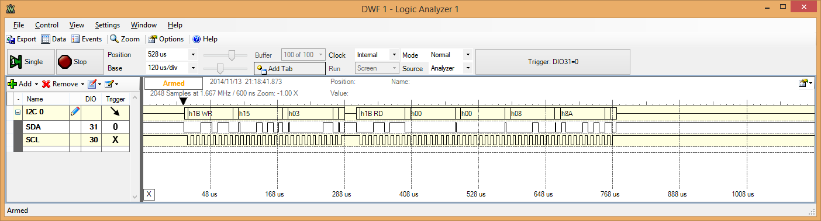Open the Mode Normal dropdown
Viewport: 821px width, 221px height.
point(467,55)
